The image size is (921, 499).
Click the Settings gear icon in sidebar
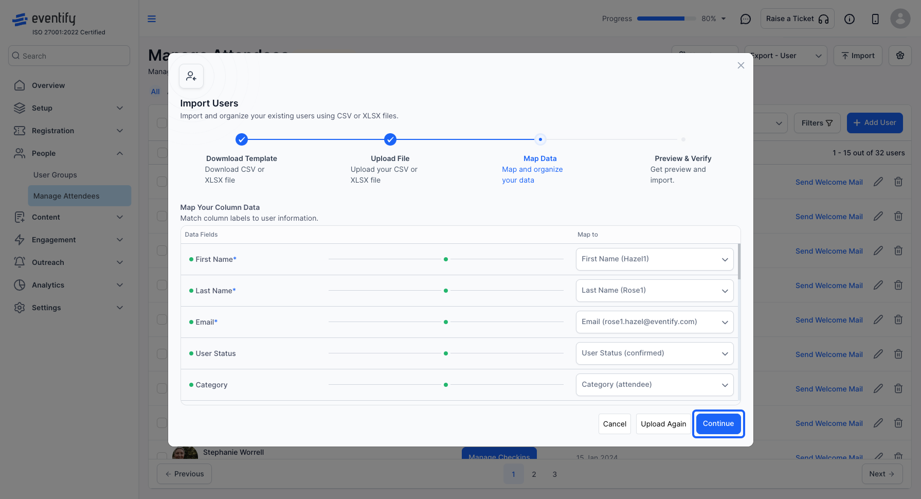pyautogui.click(x=20, y=308)
